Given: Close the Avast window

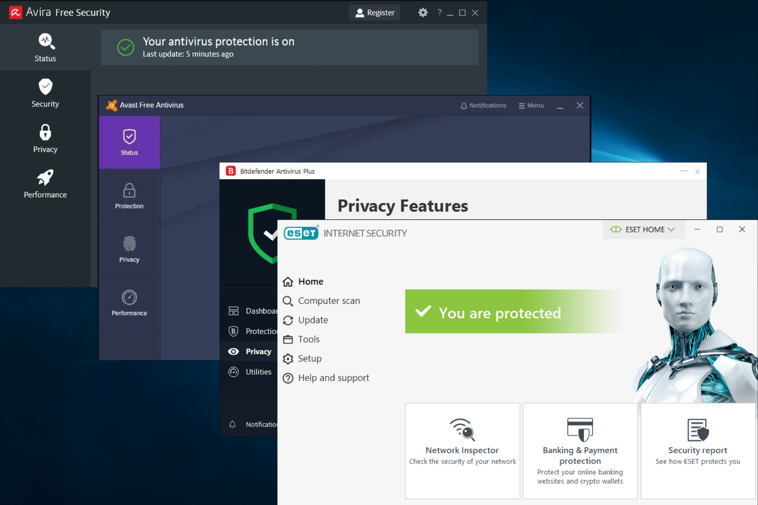Looking at the screenshot, I should point(580,105).
